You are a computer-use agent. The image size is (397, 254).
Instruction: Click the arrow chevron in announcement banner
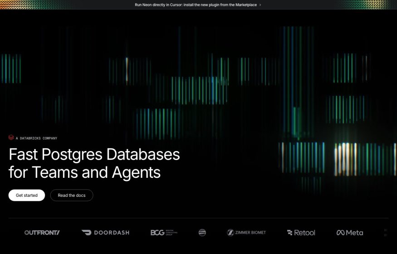[260, 5]
